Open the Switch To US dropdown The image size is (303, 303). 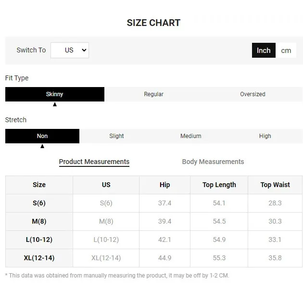(70, 50)
